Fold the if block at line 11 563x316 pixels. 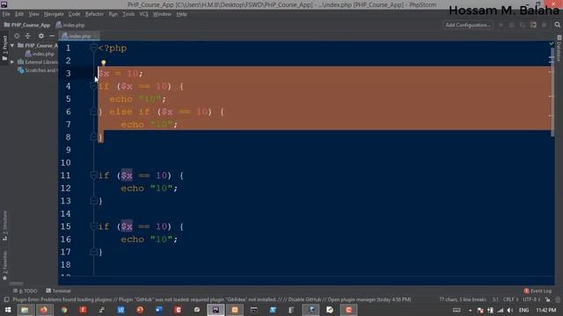point(94,176)
